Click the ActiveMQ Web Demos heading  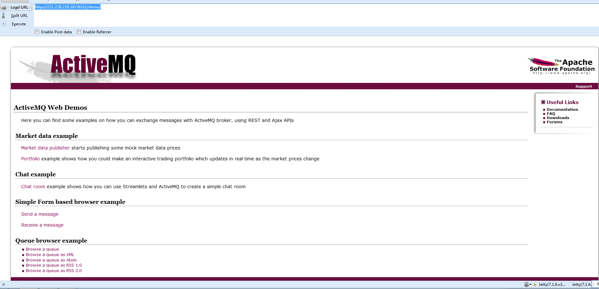point(50,108)
